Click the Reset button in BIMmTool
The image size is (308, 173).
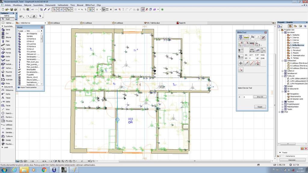click(x=260, y=107)
